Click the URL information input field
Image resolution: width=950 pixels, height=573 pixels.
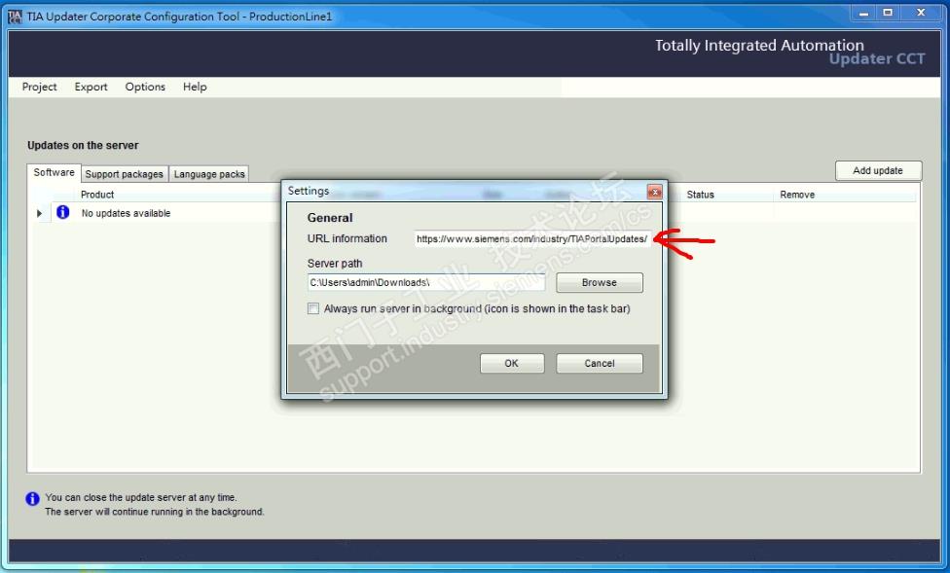point(532,238)
